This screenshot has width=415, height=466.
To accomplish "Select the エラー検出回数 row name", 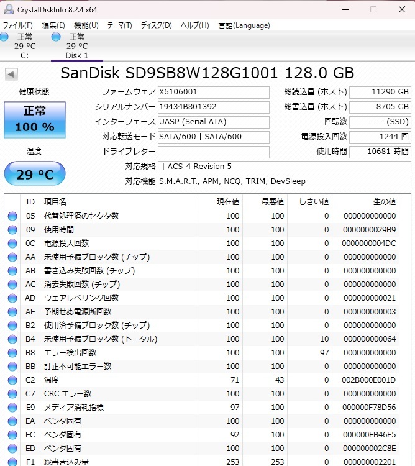I will coord(70,353).
